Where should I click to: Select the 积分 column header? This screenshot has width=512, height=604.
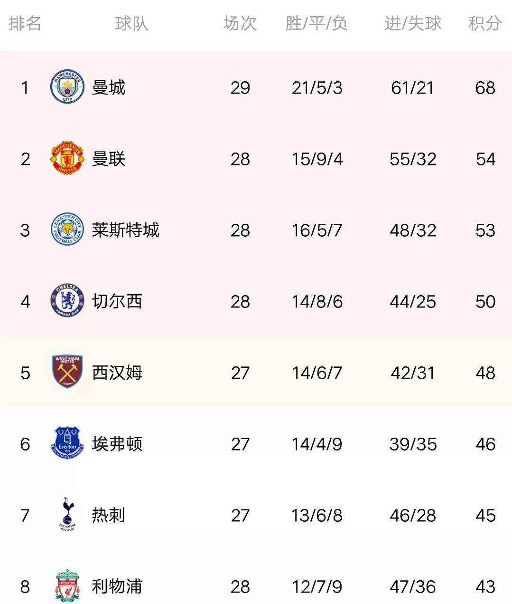[485, 23]
